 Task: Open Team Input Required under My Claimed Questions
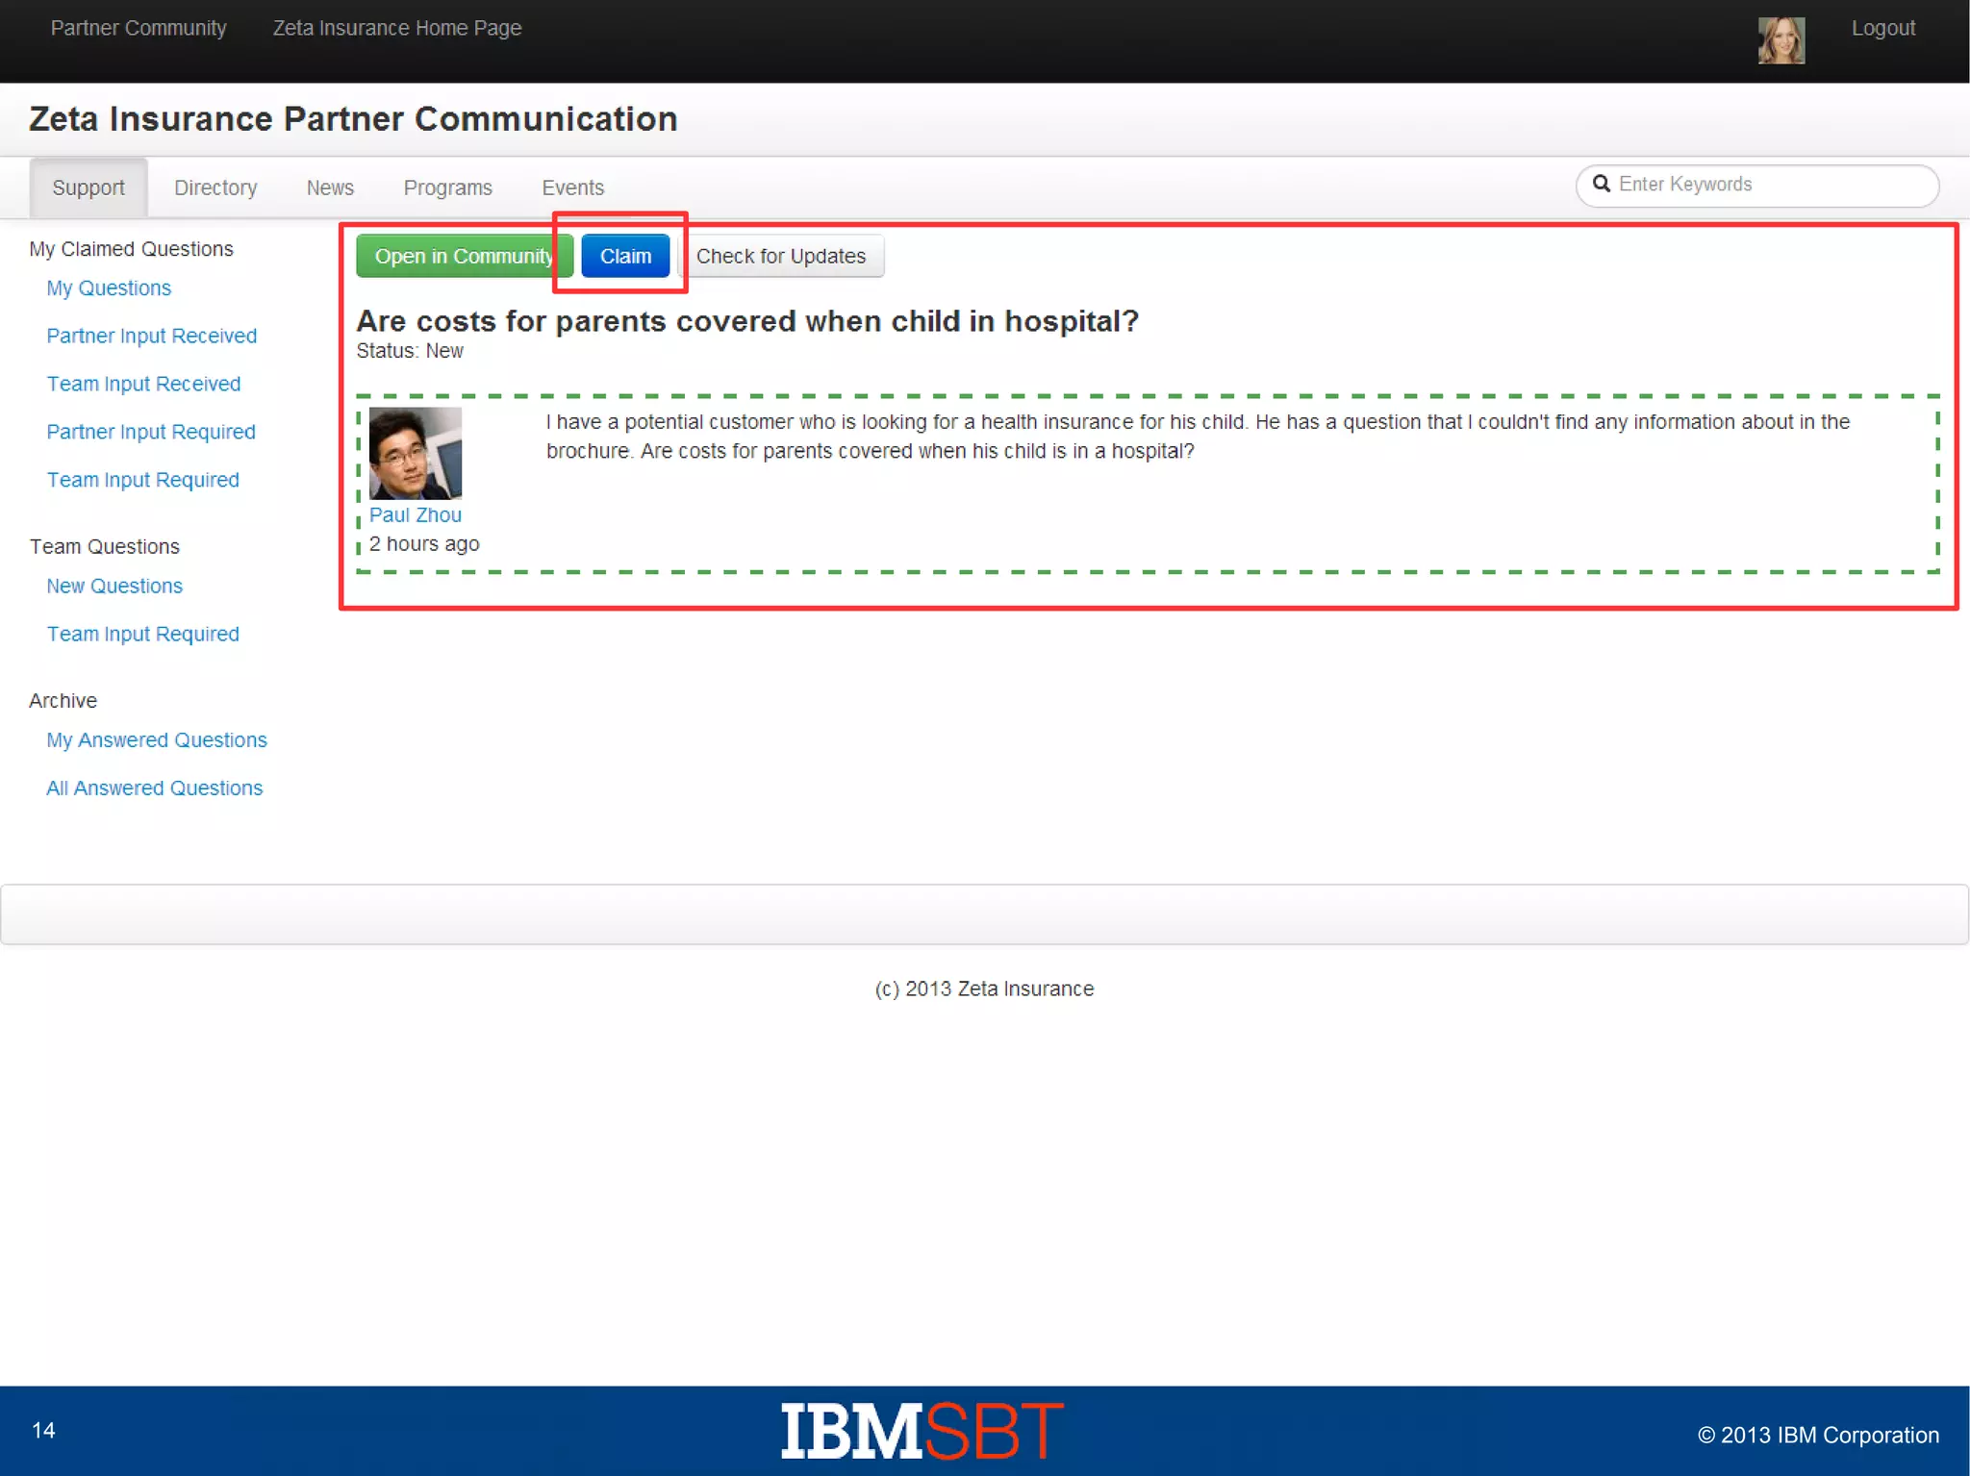click(x=142, y=480)
